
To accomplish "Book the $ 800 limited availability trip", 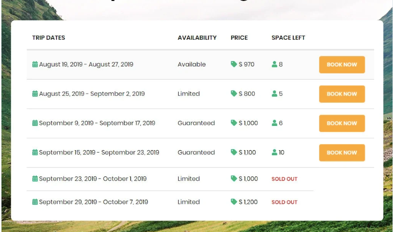I will tap(342, 94).
